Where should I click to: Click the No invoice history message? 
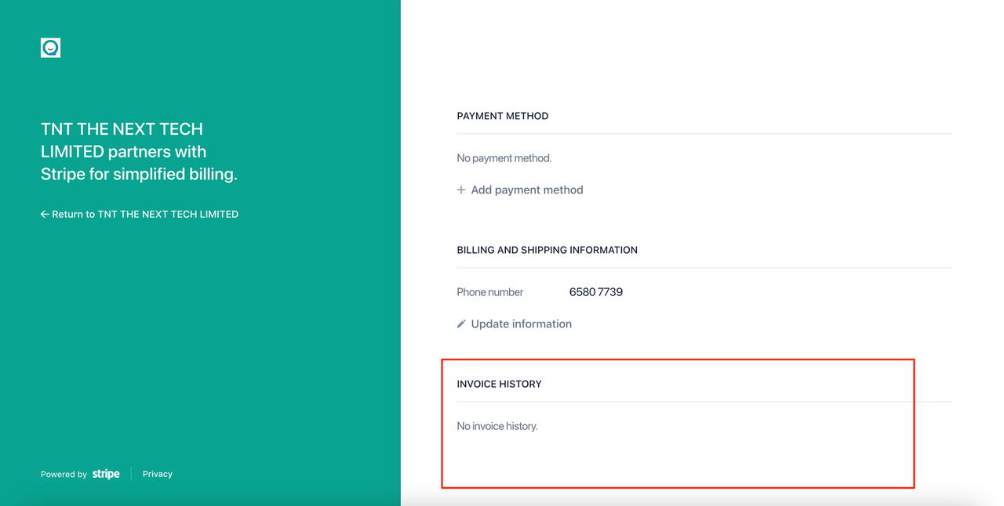point(497,426)
